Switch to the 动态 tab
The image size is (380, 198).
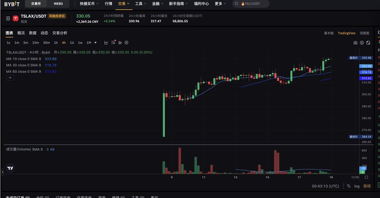[44, 33]
